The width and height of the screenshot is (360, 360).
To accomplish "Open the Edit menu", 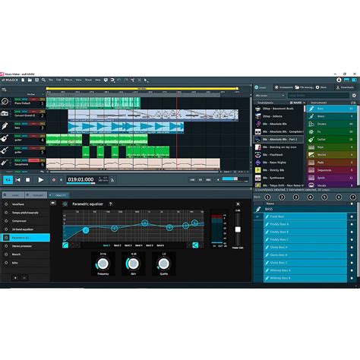I will coord(58,80).
